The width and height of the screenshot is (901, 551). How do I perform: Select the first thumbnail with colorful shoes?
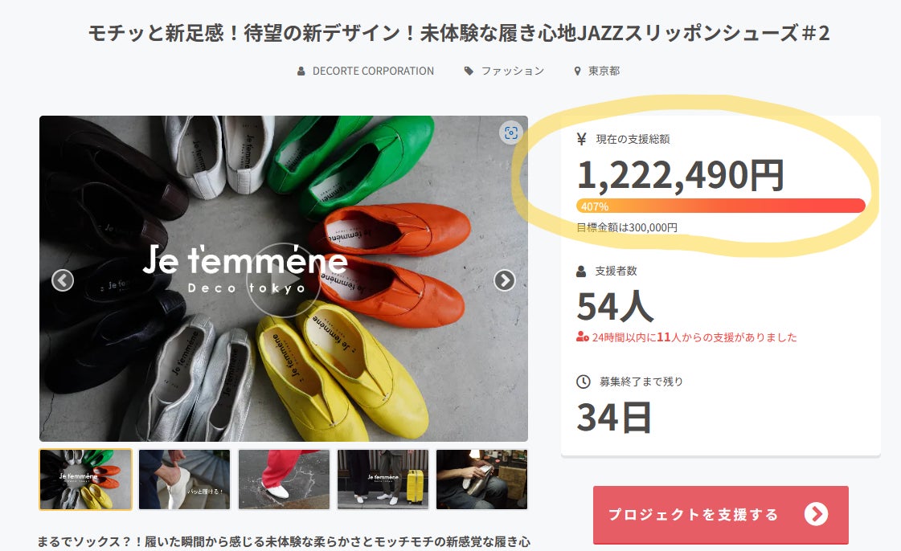click(x=85, y=480)
